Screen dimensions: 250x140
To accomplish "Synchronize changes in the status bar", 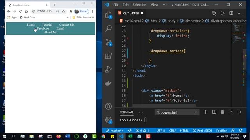I will click(x=129, y=131).
